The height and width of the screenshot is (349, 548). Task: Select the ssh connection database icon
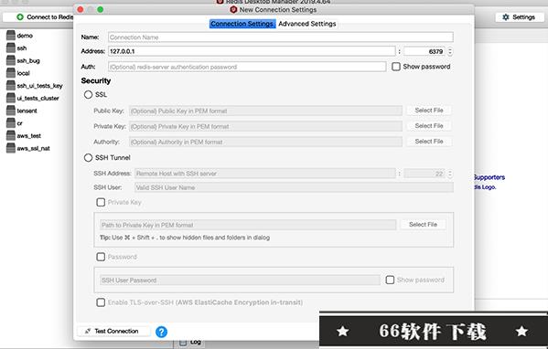pos(11,48)
